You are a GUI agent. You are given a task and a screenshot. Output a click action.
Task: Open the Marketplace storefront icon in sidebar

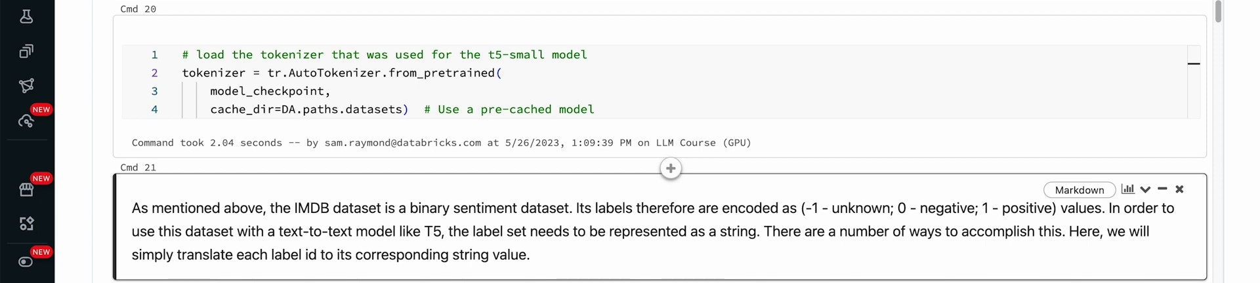point(26,189)
